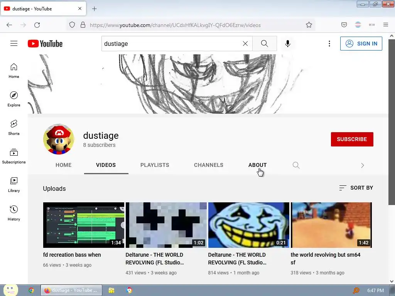Open Explore in the sidebar

click(14, 99)
